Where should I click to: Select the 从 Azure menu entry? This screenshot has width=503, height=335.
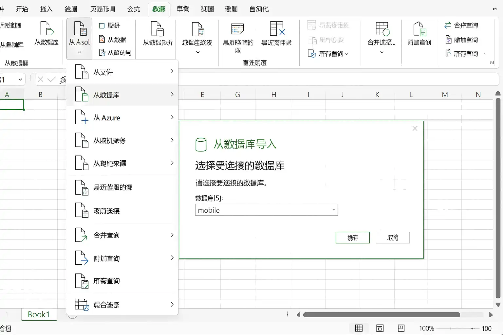tap(122, 117)
